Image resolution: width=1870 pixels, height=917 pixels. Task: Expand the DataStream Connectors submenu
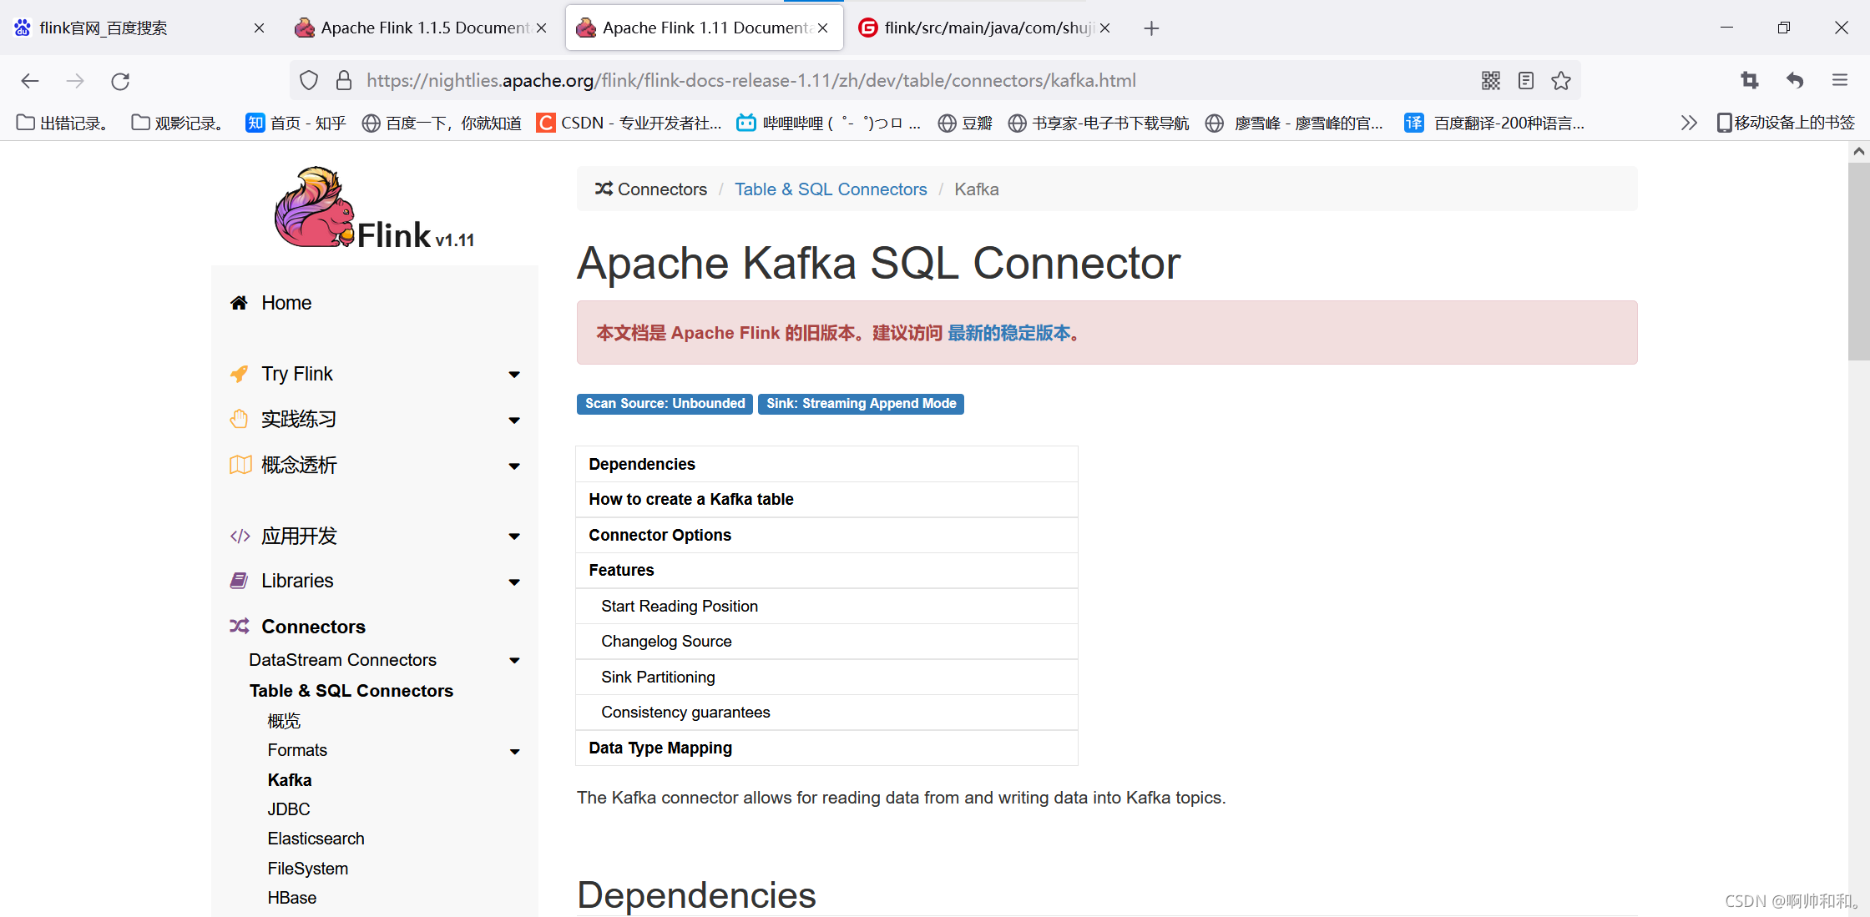[x=514, y=661]
